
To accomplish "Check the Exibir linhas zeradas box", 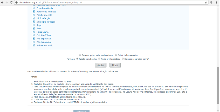I will [x=116, y=55].
